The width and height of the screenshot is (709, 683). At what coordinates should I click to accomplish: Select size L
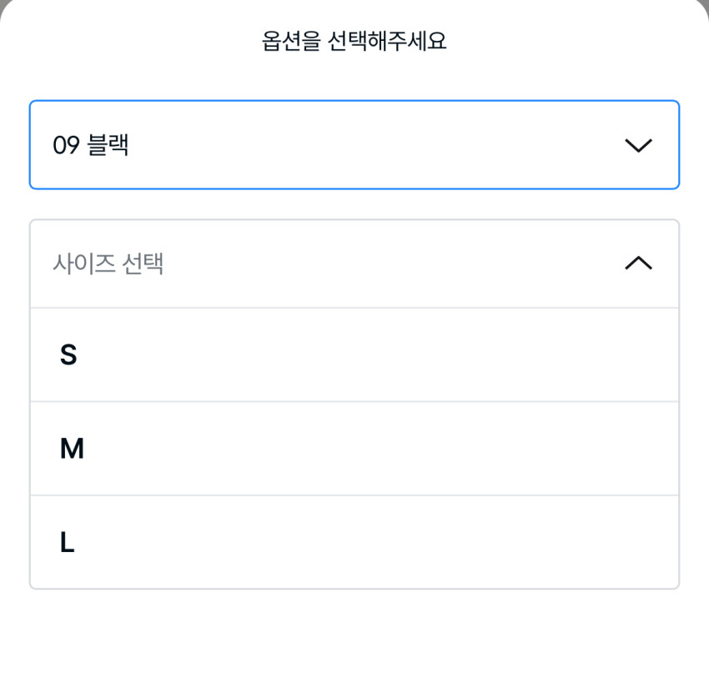pyautogui.click(x=354, y=543)
